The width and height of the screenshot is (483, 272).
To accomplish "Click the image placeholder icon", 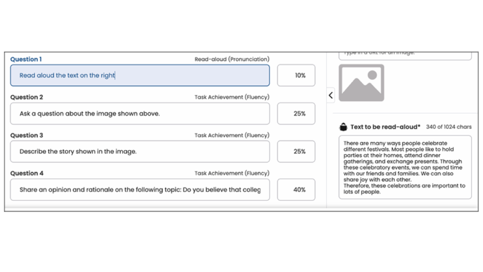I will click(361, 83).
